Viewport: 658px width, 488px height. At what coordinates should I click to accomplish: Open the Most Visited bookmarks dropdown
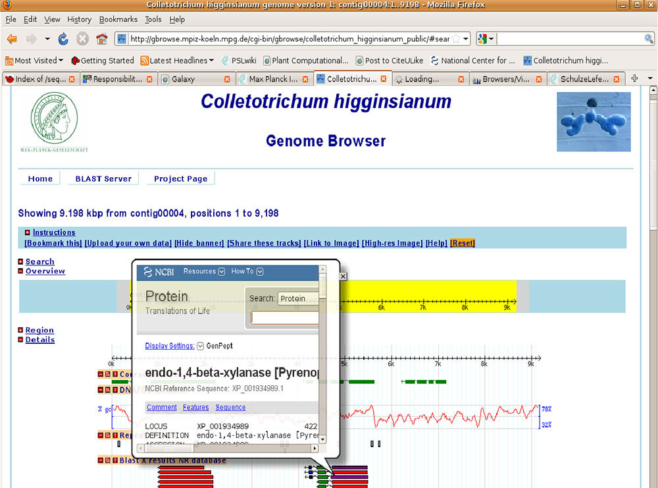pos(34,61)
